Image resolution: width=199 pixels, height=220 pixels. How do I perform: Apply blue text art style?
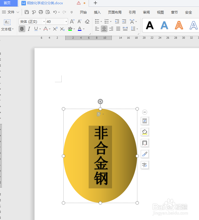point(164,25)
